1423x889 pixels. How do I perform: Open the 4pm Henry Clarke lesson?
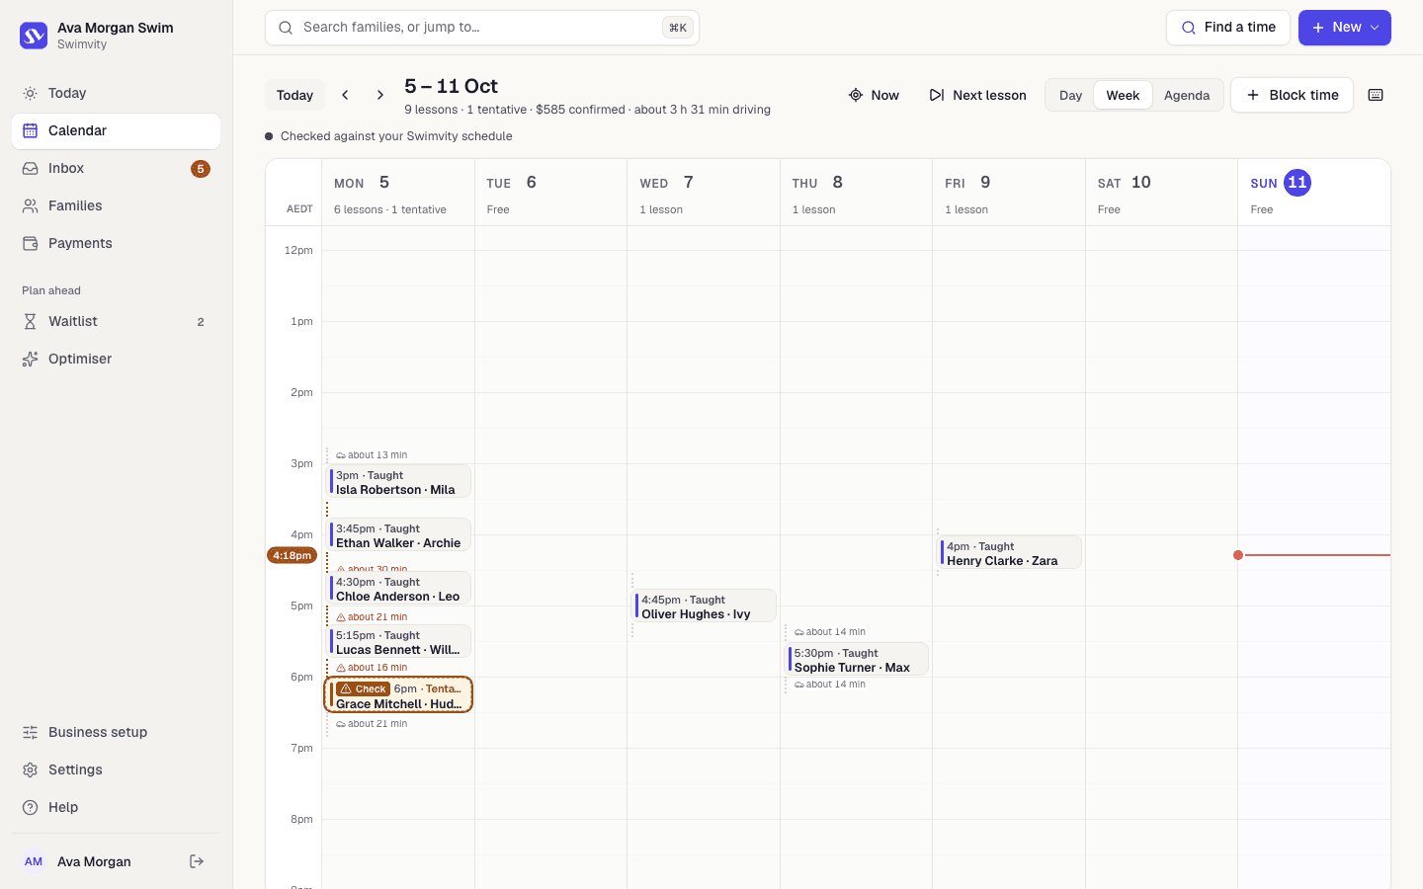coord(1010,553)
